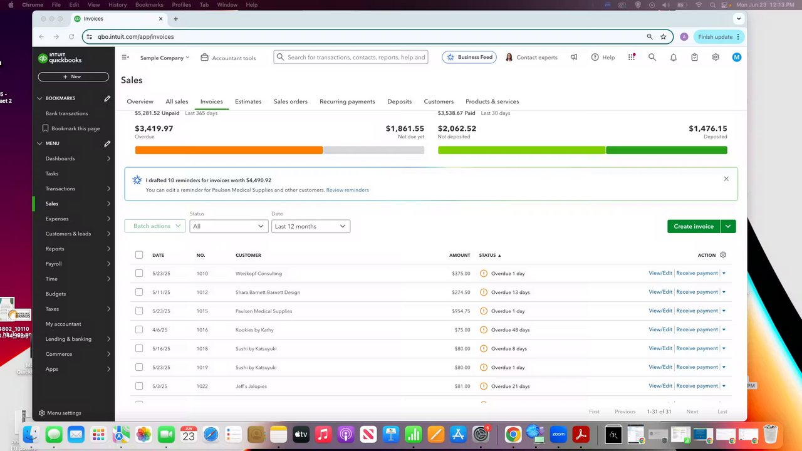This screenshot has width=802, height=451.
Task: Check the Kookies by Kathy invoice row
Action: [139, 329]
